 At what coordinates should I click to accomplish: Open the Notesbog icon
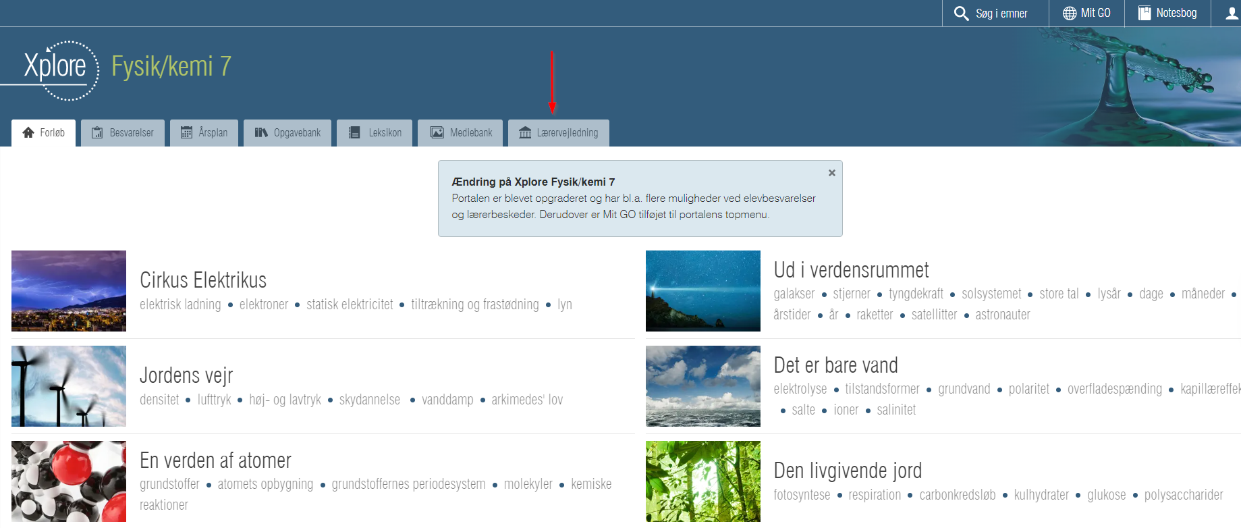1145,14
